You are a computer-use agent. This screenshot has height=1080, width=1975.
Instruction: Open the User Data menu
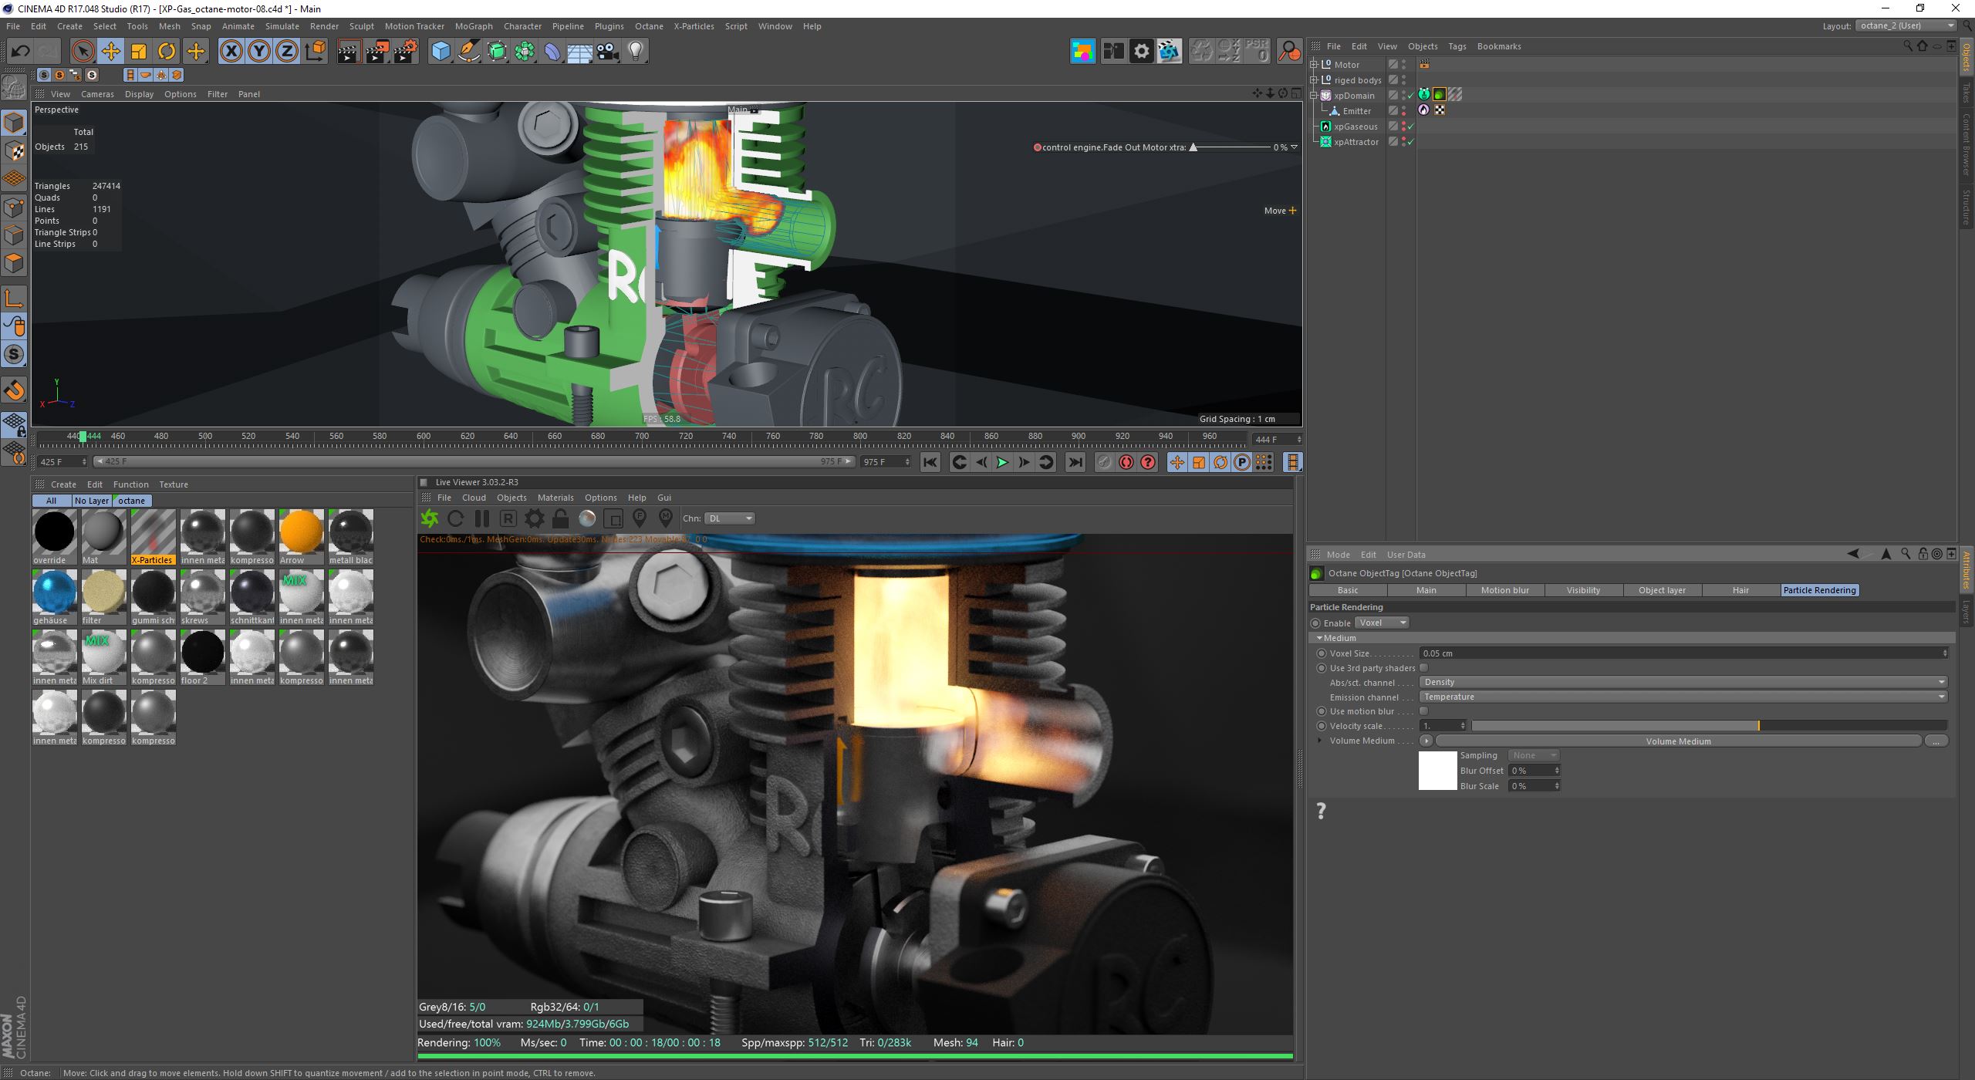[x=1406, y=555]
